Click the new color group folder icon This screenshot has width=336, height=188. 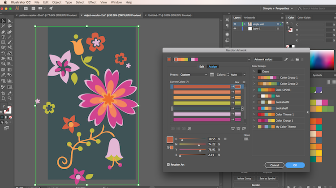pos(297,59)
